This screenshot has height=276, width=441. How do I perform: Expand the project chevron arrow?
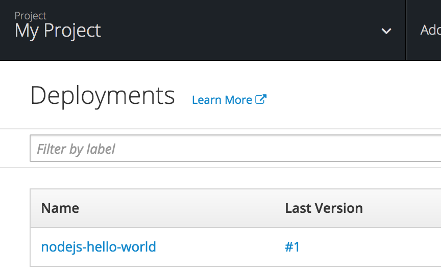[386, 31]
